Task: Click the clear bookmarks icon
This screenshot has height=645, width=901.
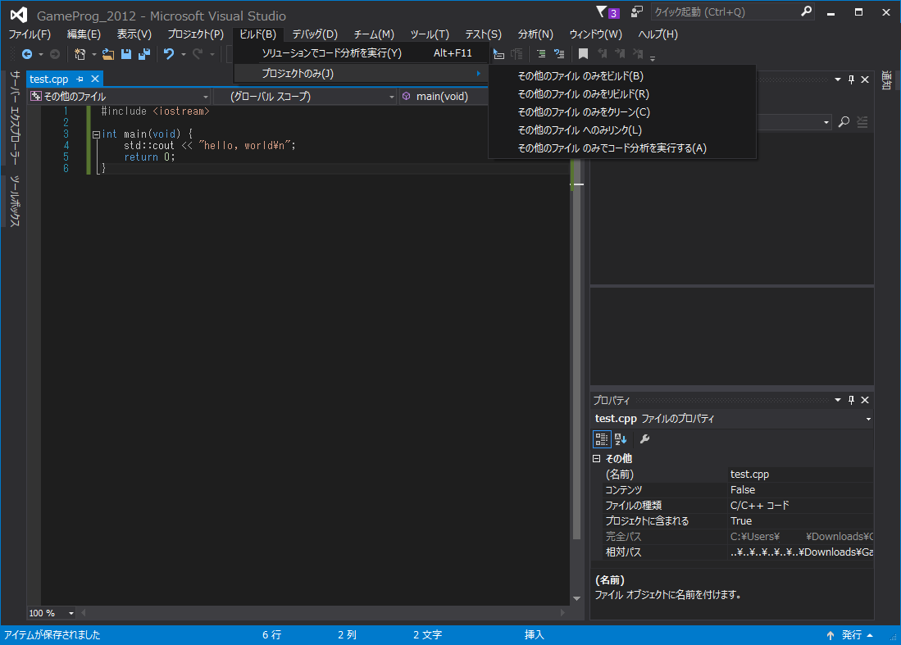Action: 638,54
